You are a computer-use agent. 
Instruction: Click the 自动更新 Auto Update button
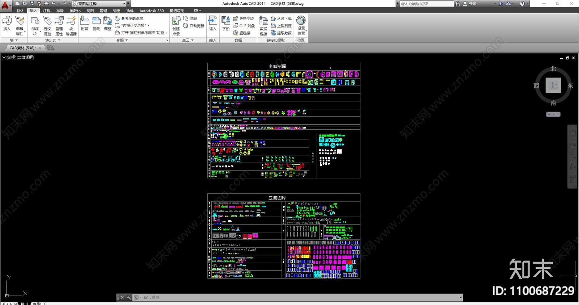[x=194, y=26]
